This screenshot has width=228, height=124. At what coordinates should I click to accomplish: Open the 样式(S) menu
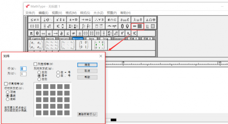(x=85, y=13)
